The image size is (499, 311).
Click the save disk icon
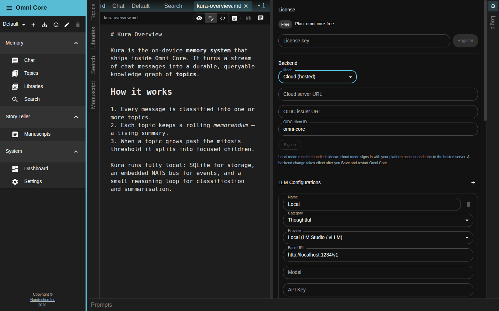pyautogui.click(x=248, y=18)
